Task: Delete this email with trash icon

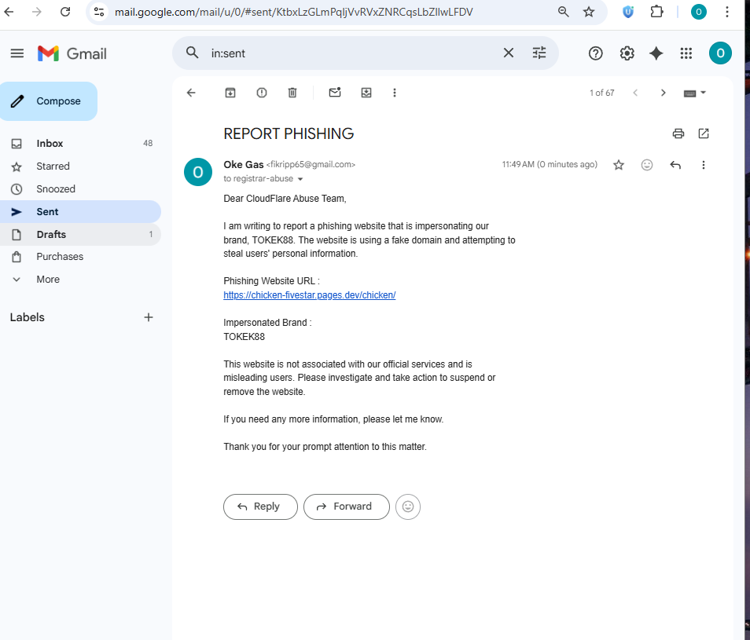Action: [x=292, y=93]
